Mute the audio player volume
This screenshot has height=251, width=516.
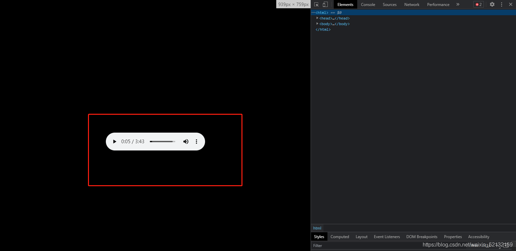pos(186,142)
